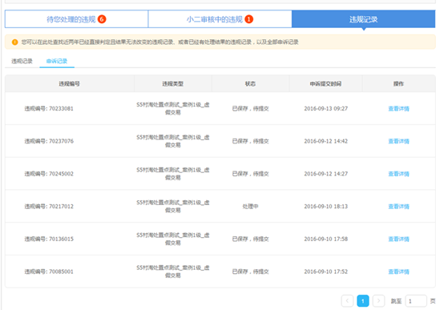The height and width of the screenshot is (310, 444).
Task: Click timestamp 2016-09-12 14:27
Action: pos(326,174)
